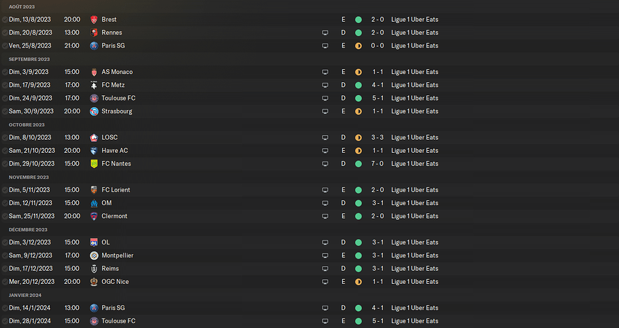619x328 pixels.
Task: Select the Dim, 14/1/2024 Paris SG fixture row
Action: click(204, 308)
